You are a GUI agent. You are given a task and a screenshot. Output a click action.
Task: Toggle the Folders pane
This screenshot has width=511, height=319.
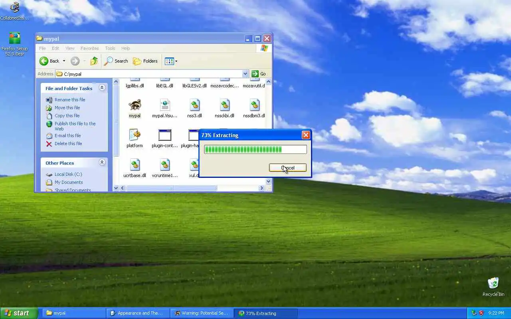145,61
